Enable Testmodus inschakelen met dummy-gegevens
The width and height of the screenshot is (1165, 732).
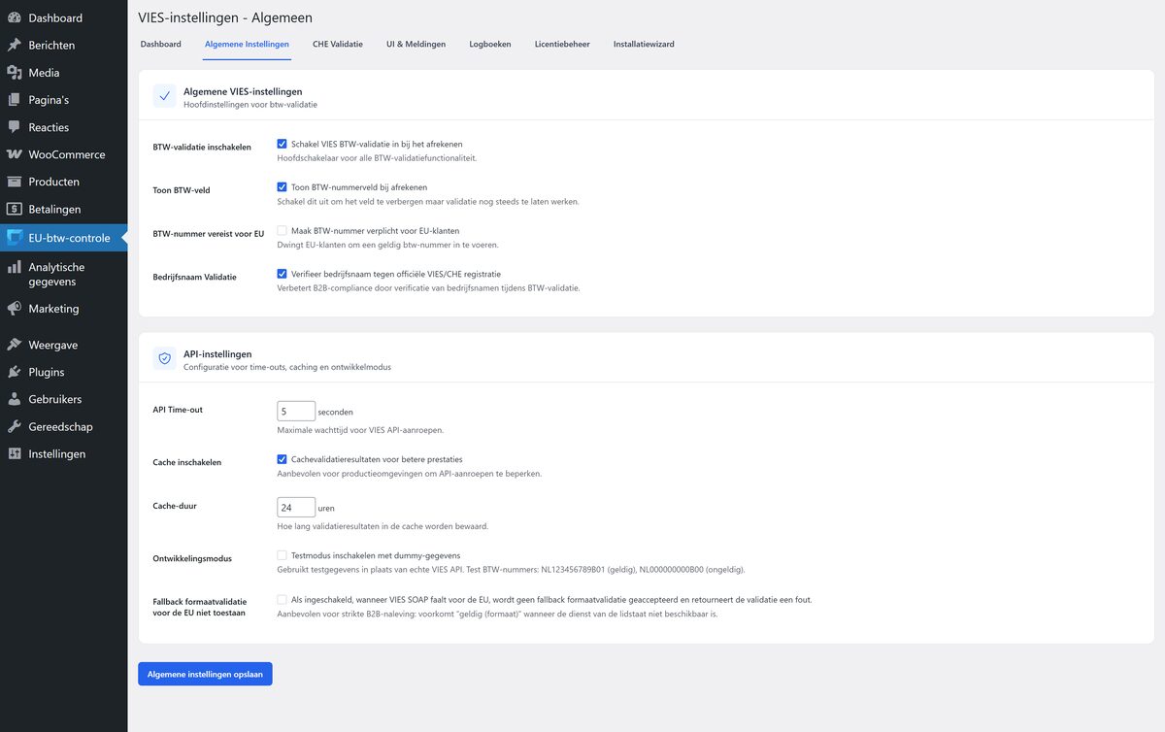coord(283,555)
